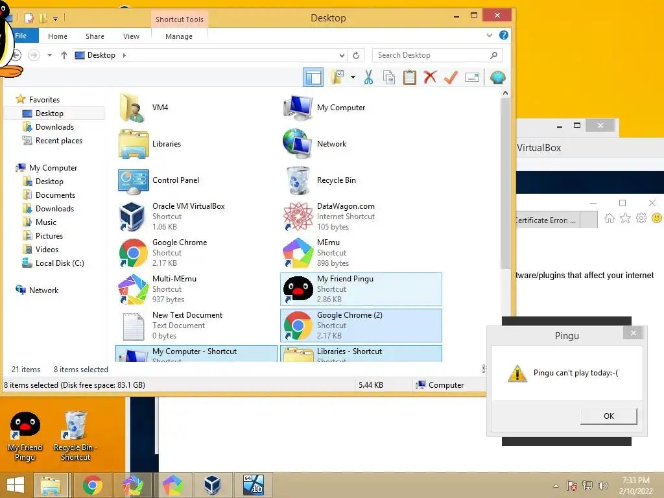
Task: Open Recent places in navigation pane
Action: (x=58, y=141)
